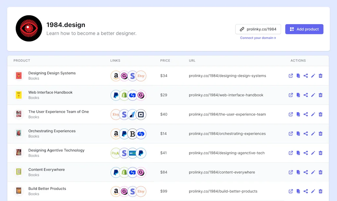Open the Gumroad link for Content Everywhere
The image size is (337, 201).
point(141,172)
